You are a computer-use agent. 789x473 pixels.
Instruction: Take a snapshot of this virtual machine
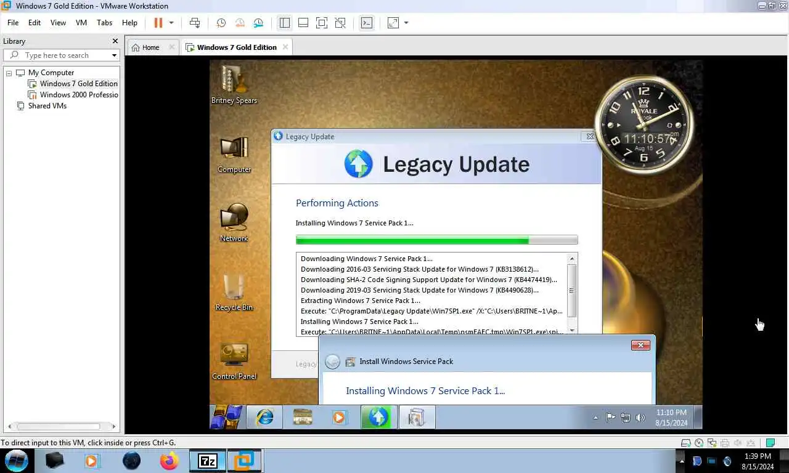221,23
